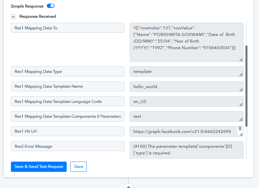Click the Res1 Mapping Data Template Language Code label
This screenshot has width=259, height=188.
[x=67, y=102]
